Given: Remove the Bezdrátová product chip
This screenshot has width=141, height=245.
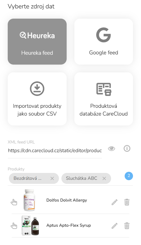Looking at the screenshot, I should pyautogui.click(x=52, y=178).
